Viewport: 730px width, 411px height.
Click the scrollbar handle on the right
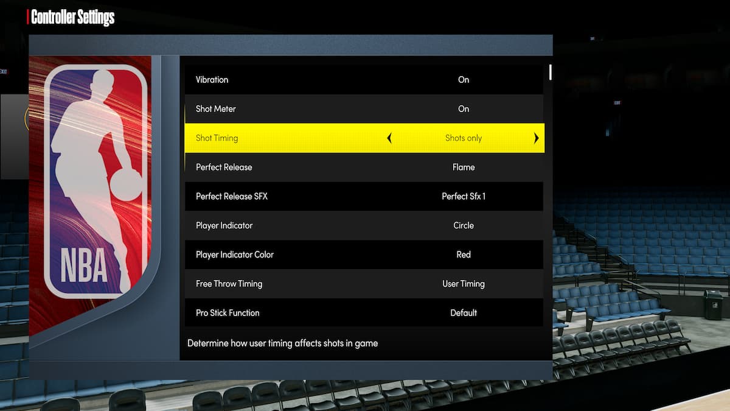(551, 73)
